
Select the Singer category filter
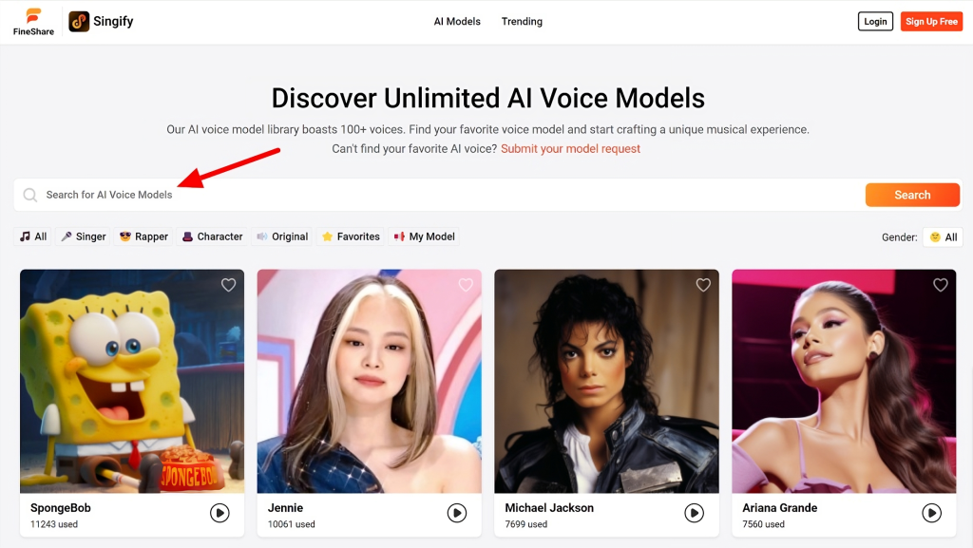[84, 236]
